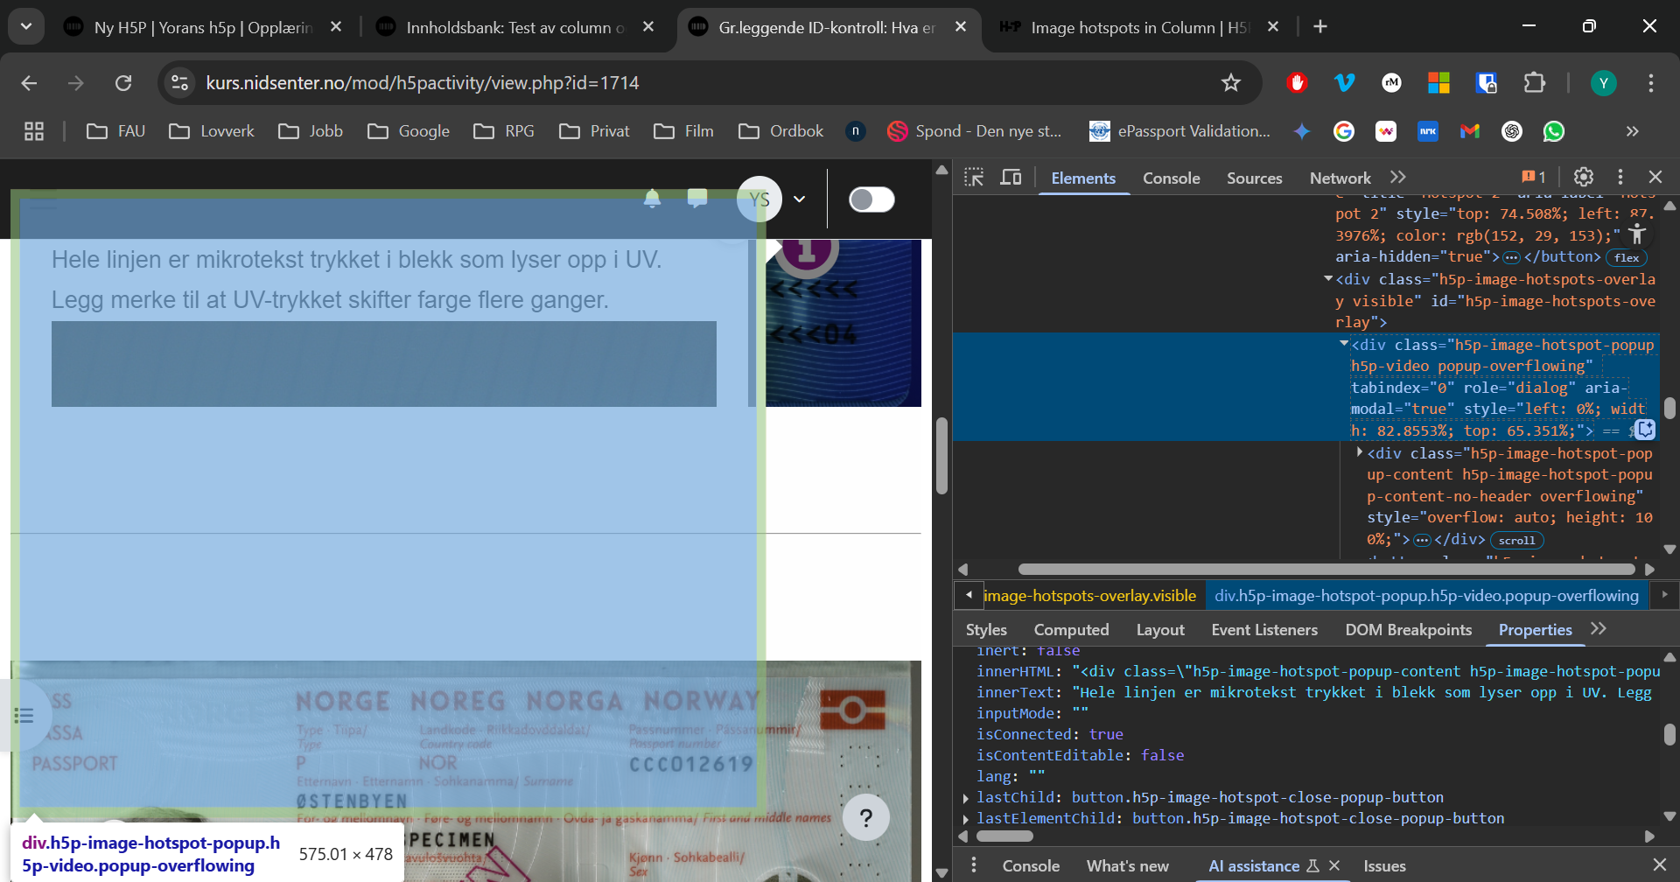
Task: Activate the DevTools inspect element picker
Action: point(974,178)
